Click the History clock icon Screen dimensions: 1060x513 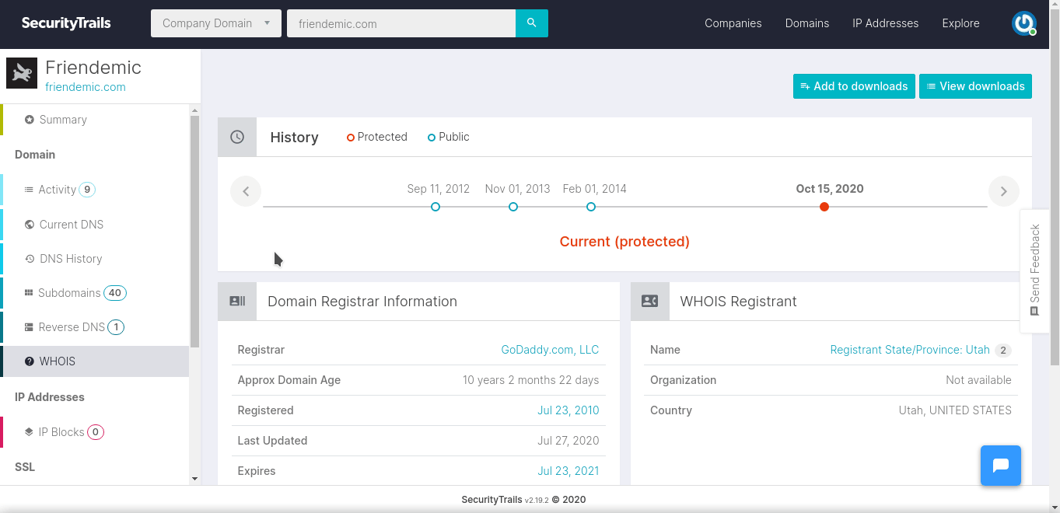click(x=237, y=137)
